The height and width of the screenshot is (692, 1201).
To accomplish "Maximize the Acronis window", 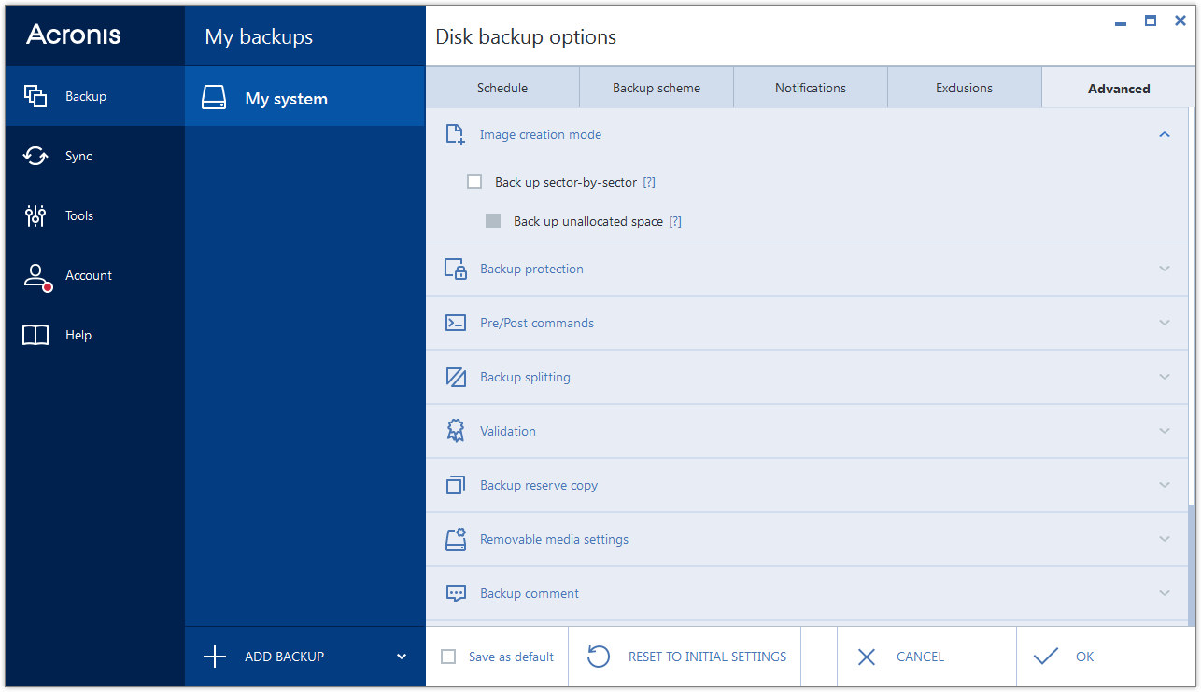I will (1151, 21).
